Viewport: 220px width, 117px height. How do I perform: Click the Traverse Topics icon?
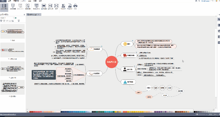point(44,7)
